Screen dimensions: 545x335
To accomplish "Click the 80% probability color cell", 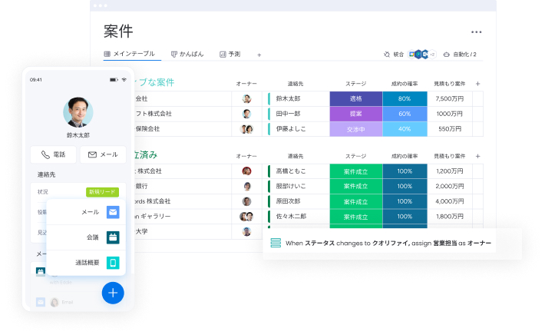I will pos(405,99).
